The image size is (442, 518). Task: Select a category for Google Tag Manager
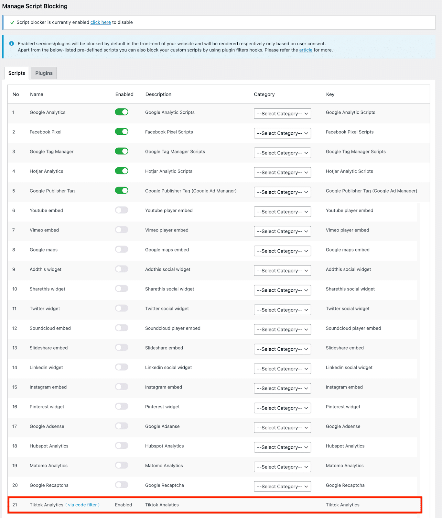pyautogui.click(x=282, y=153)
